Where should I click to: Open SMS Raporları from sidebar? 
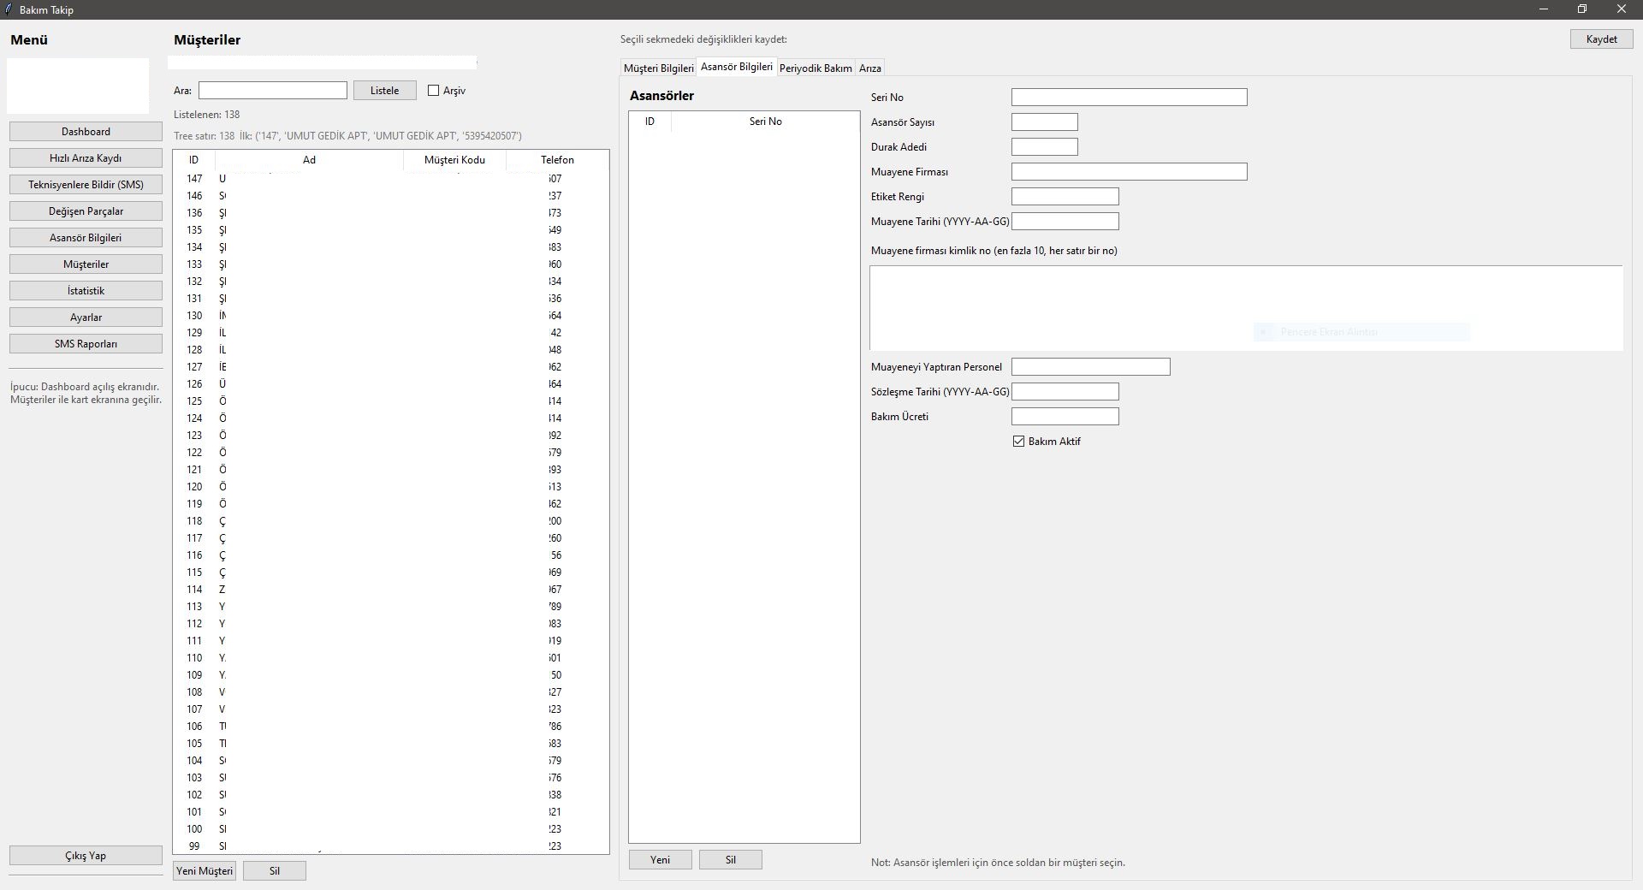click(86, 344)
